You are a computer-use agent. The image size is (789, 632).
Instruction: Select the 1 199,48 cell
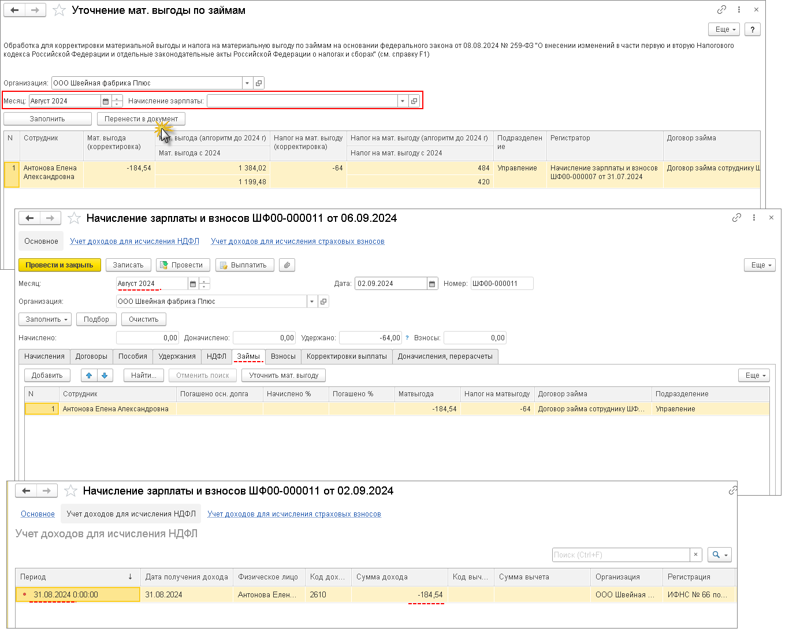pos(213,181)
